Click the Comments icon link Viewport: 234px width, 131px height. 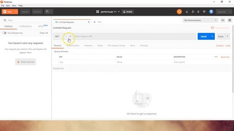click(212, 28)
